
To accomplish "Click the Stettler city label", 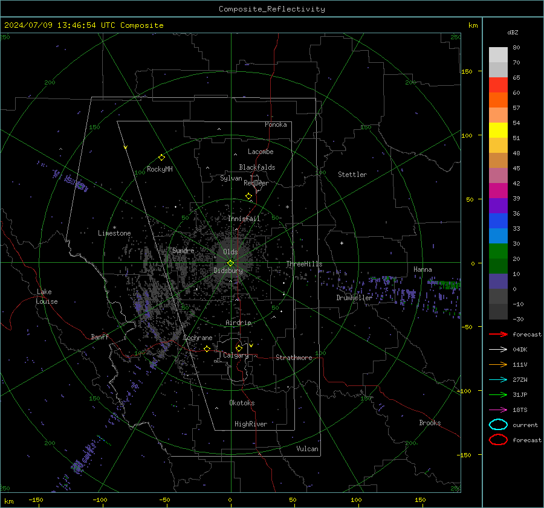I will (x=352, y=175).
